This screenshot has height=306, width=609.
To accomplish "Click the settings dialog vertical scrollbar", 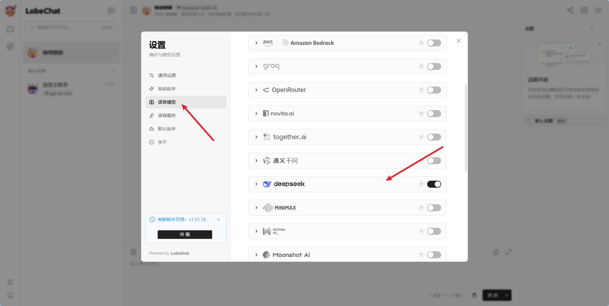I will coord(466,128).
